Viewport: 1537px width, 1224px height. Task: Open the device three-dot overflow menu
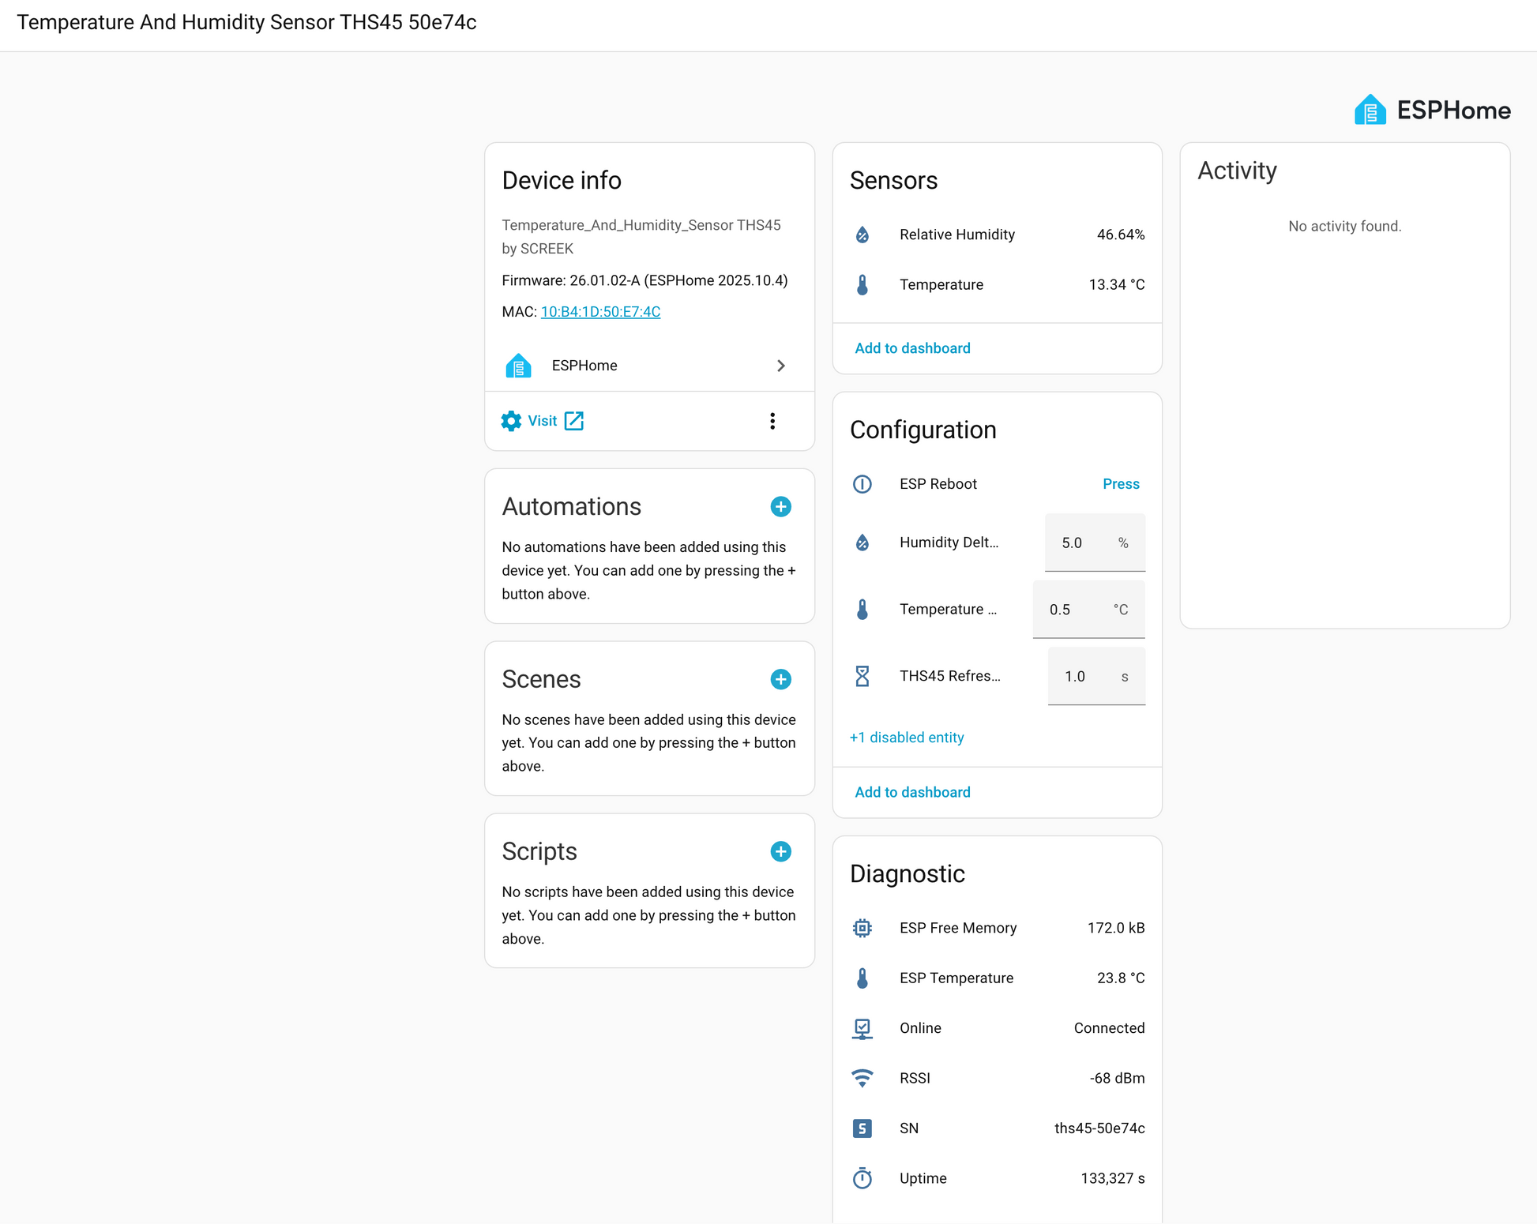tap(772, 421)
